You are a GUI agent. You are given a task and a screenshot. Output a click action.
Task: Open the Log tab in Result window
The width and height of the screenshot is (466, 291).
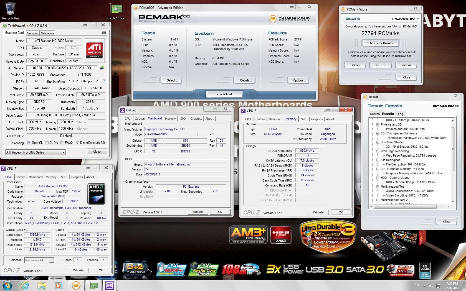(x=400, y=114)
